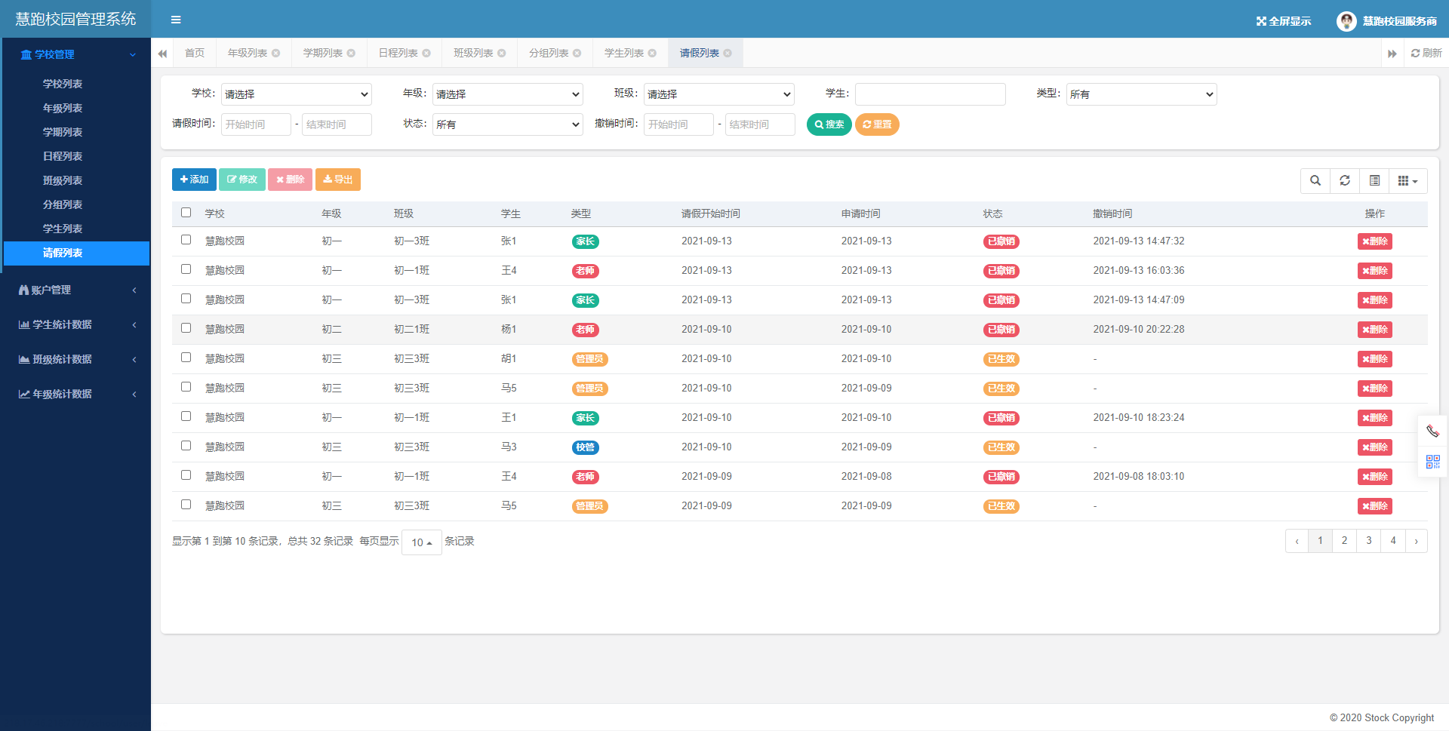Collapse the 学校管理 sidebar section
1449x731 pixels.
click(75, 54)
